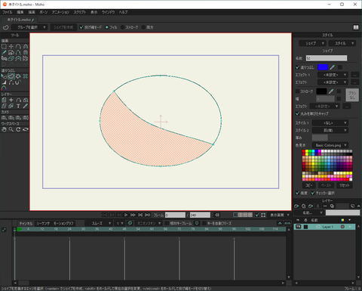Screen dimensions: 362x291
Task: Select the Zoom magnifier workspace tool
Action: click(x=11, y=129)
